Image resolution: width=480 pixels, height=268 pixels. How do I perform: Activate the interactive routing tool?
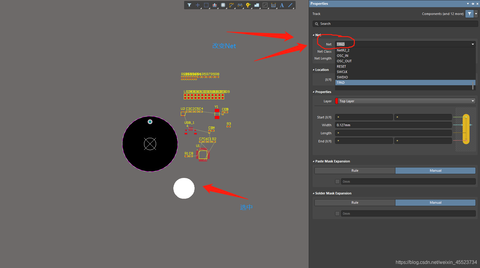tap(231, 5)
